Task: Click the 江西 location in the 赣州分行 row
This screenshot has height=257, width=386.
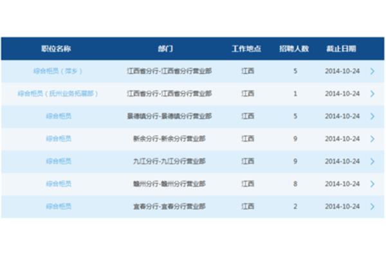Action: point(248,184)
